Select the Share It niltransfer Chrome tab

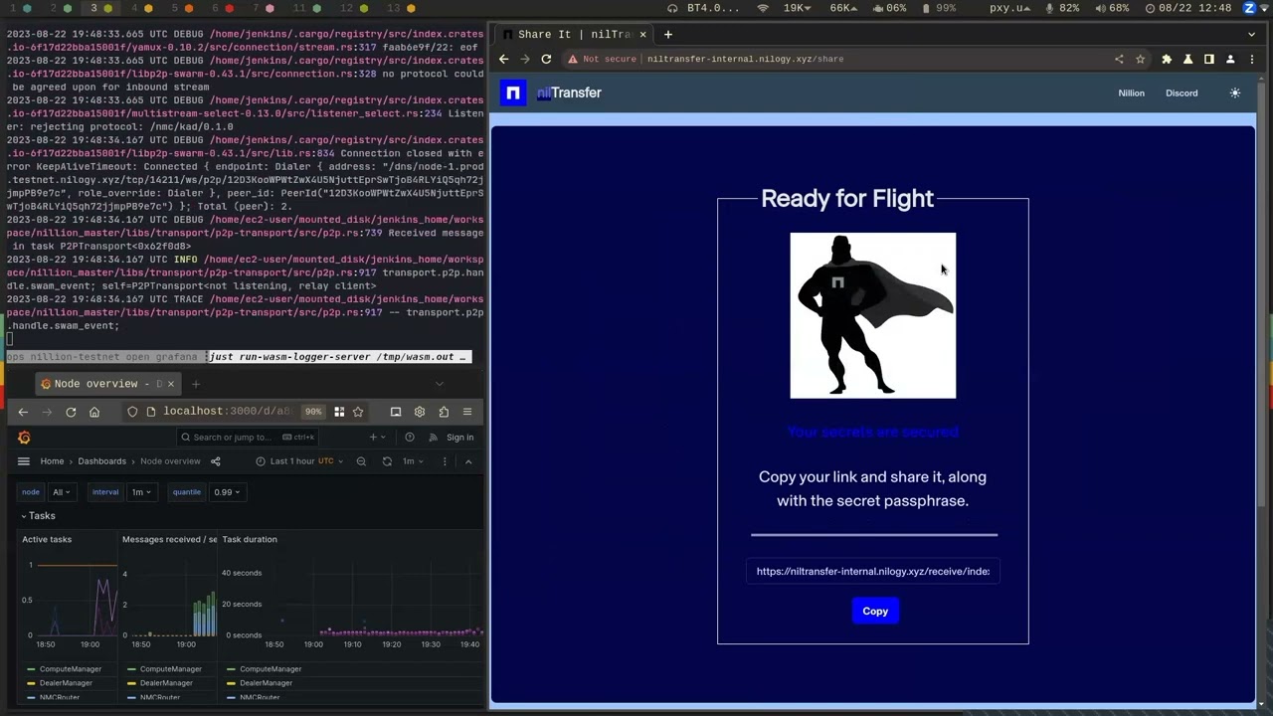click(x=574, y=34)
